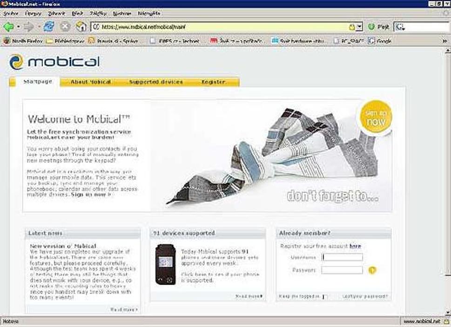This screenshot has height=327, width=451.
Task: Click the padlock icon in the address bar
Action: pyautogui.click(x=351, y=27)
